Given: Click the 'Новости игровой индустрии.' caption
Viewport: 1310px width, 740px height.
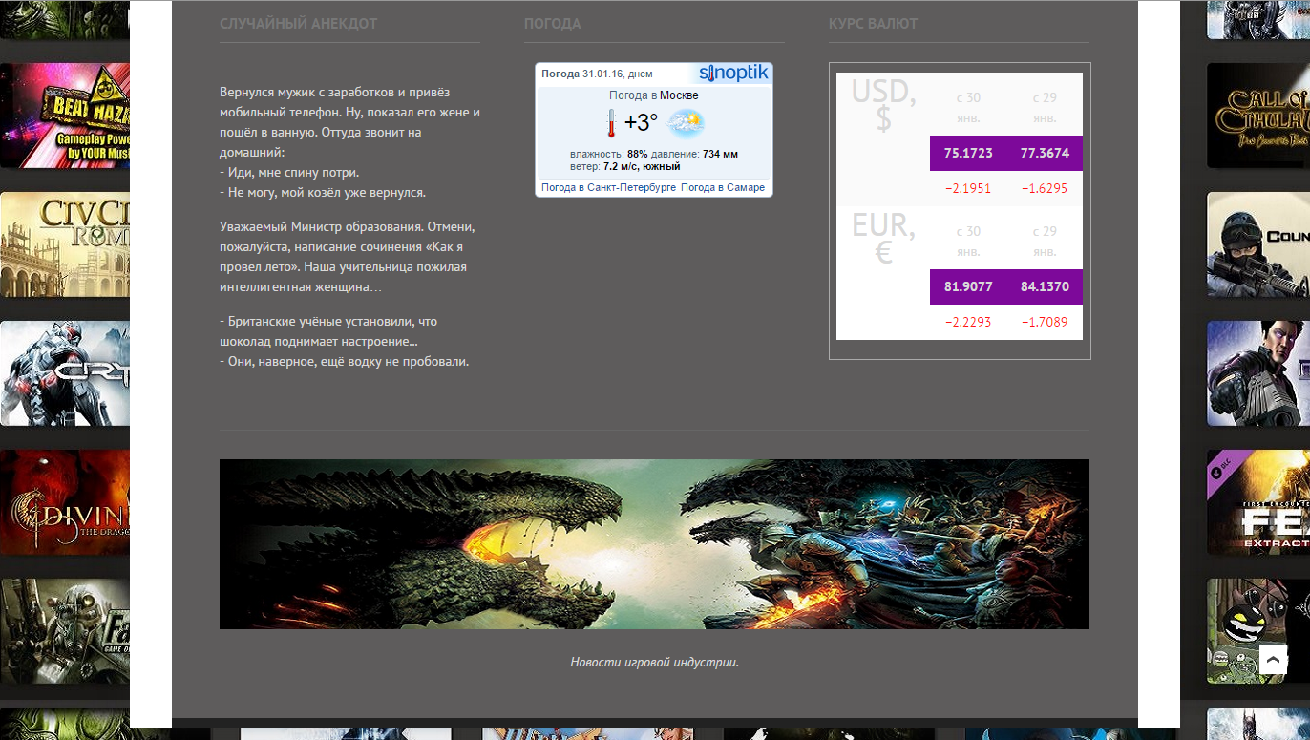Looking at the screenshot, I should coord(654,662).
